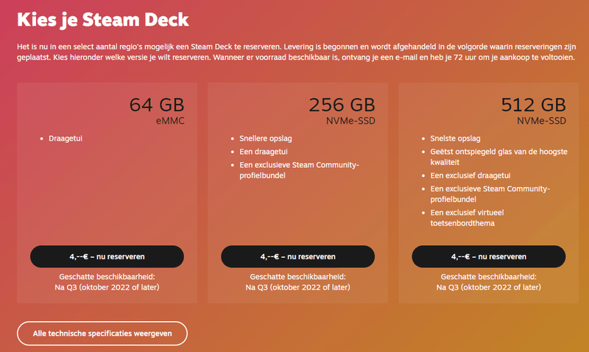Reserve the 512 GB NVMe-SSD Steam Deck
The height and width of the screenshot is (352, 589).
point(488,256)
